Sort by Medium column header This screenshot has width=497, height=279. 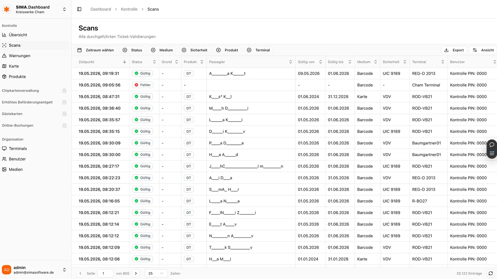point(367,62)
